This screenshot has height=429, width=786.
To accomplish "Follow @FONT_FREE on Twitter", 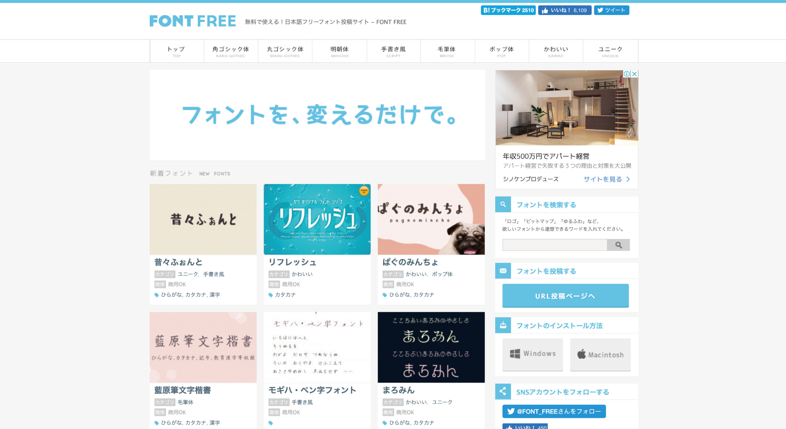I will pyautogui.click(x=554, y=412).
